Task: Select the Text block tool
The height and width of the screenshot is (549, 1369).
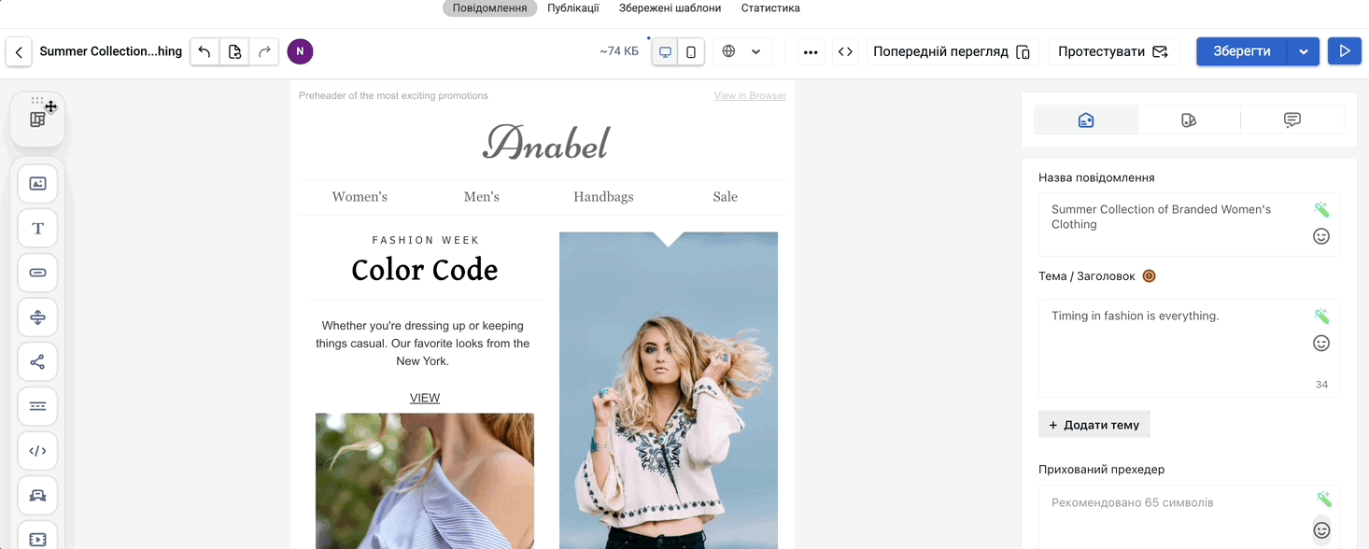Action: [x=37, y=229]
